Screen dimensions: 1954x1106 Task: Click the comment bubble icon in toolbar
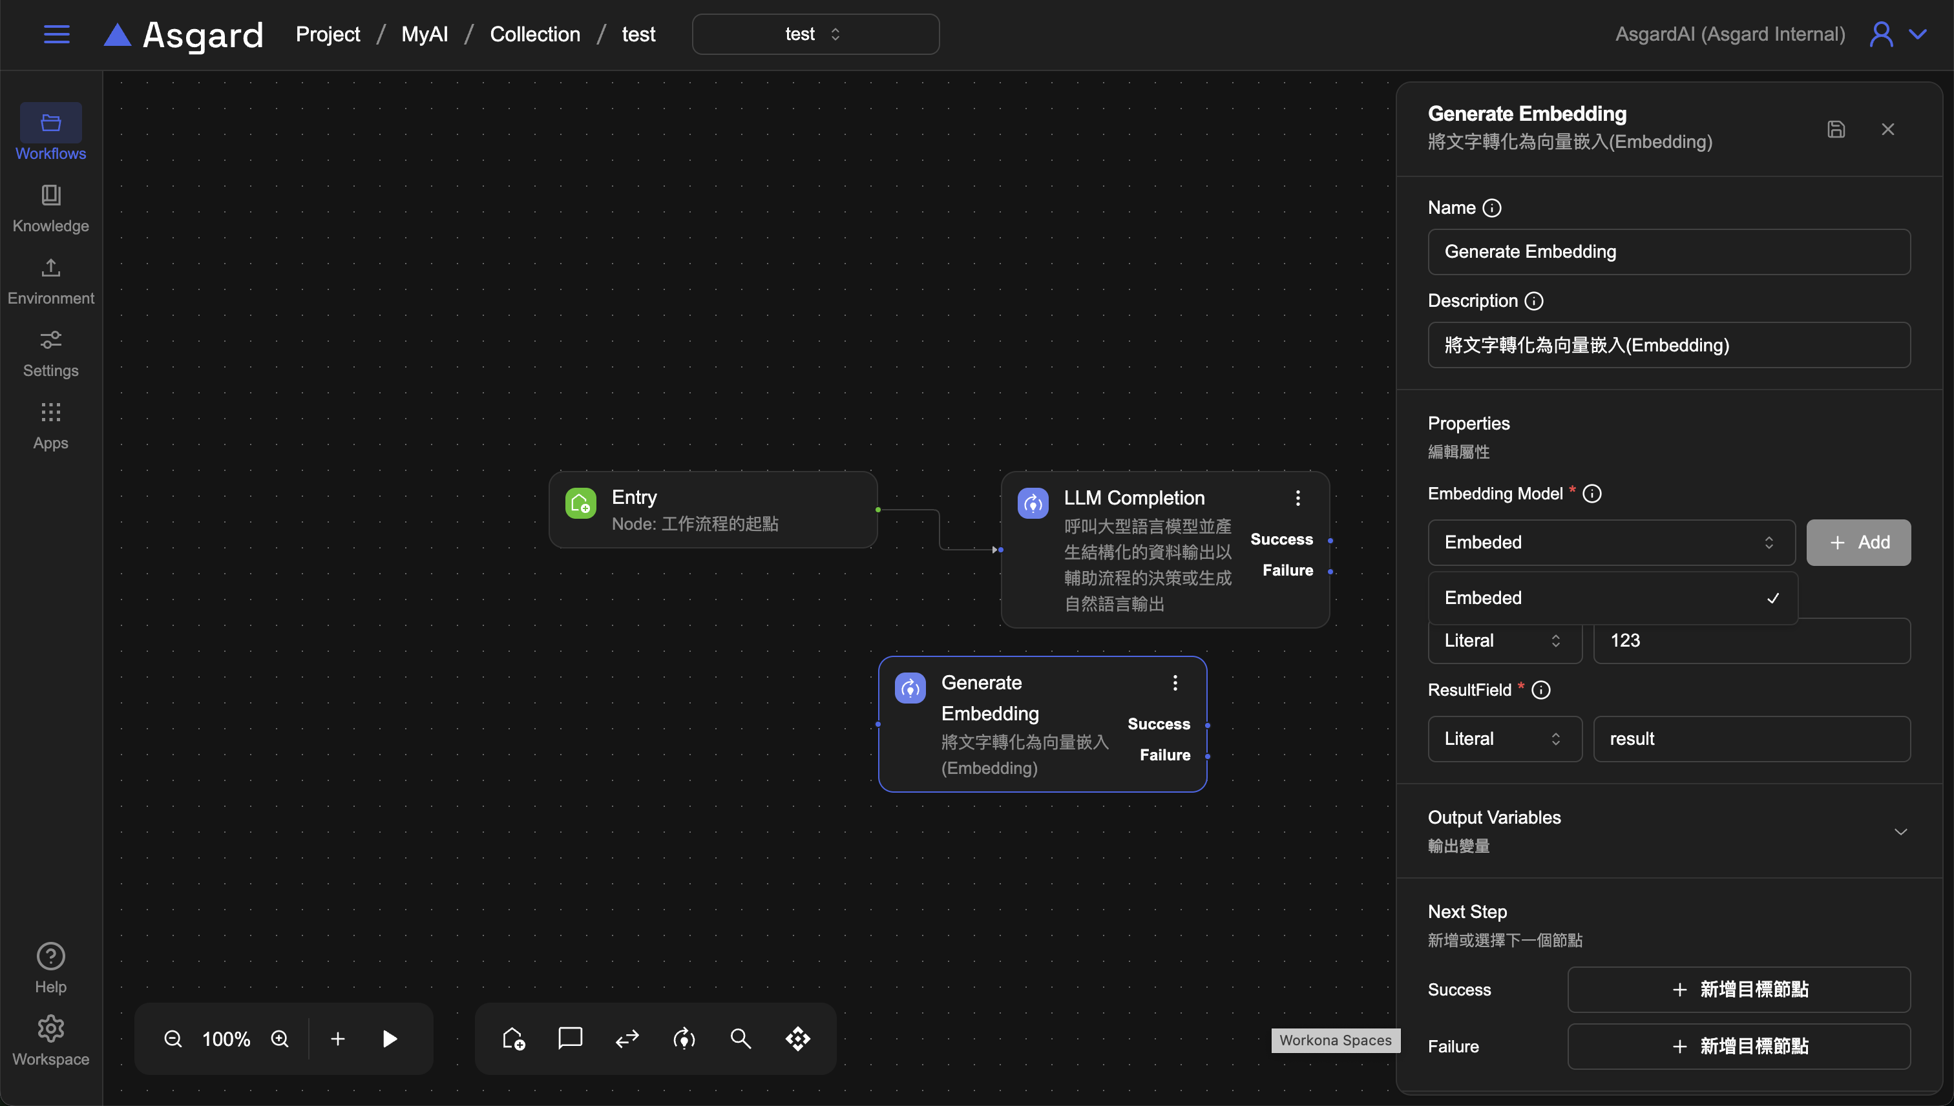click(570, 1038)
